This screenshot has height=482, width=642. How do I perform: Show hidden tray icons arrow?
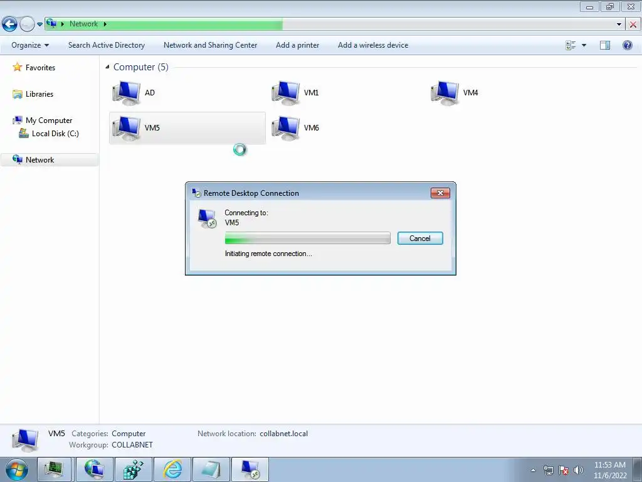[x=533, y=470]
